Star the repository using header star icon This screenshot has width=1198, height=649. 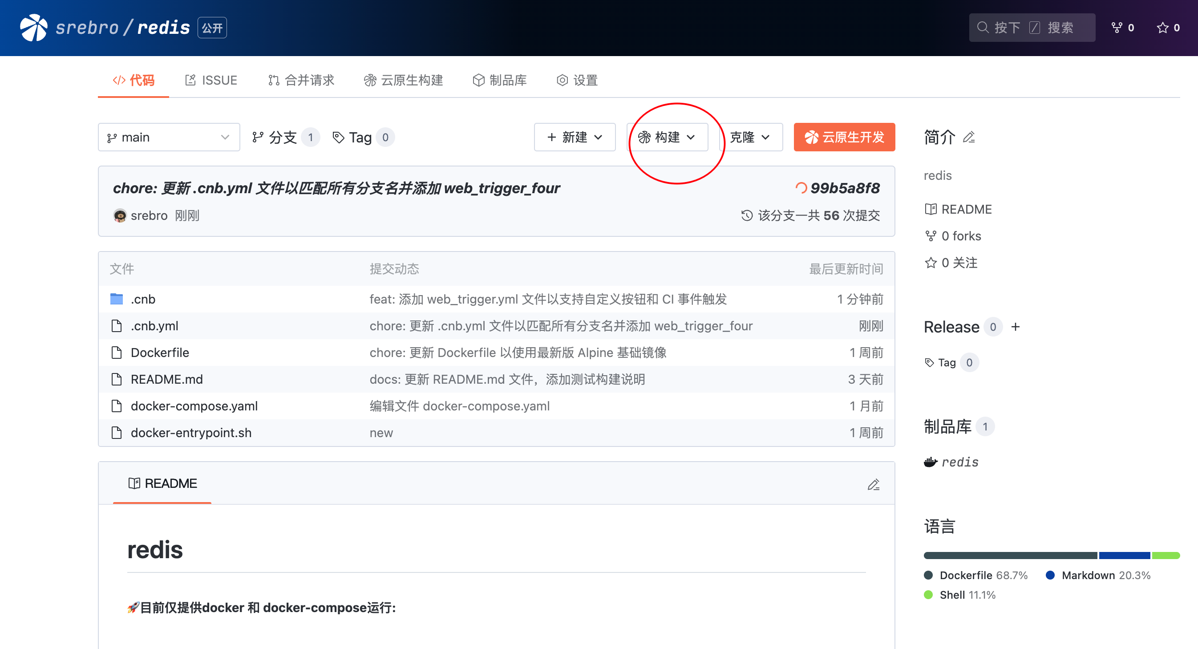click(1162, 28)
